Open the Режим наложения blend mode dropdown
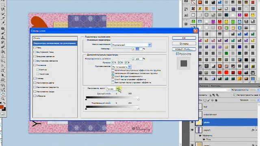Image resolution: width=260 pixels, height=146 pixels. point(132,45)
